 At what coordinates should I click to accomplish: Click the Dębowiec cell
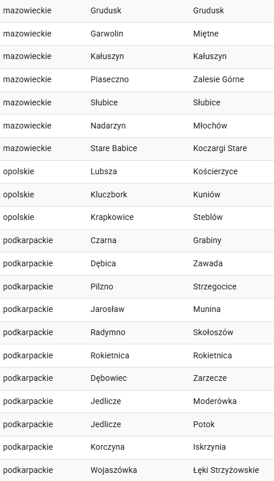(108, 378)
